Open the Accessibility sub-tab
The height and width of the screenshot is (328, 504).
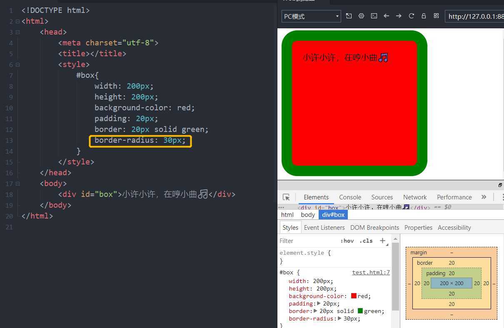point(454,227)
